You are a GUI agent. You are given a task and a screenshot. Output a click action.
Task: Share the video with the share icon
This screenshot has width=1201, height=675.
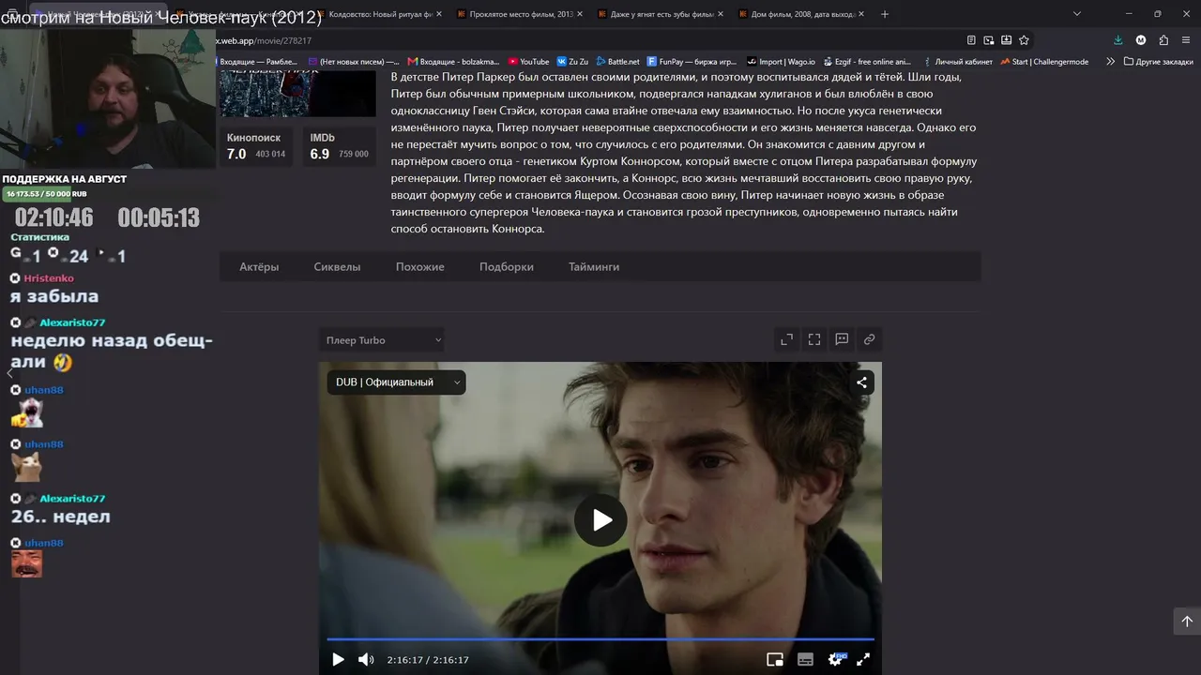coord(861,382)
